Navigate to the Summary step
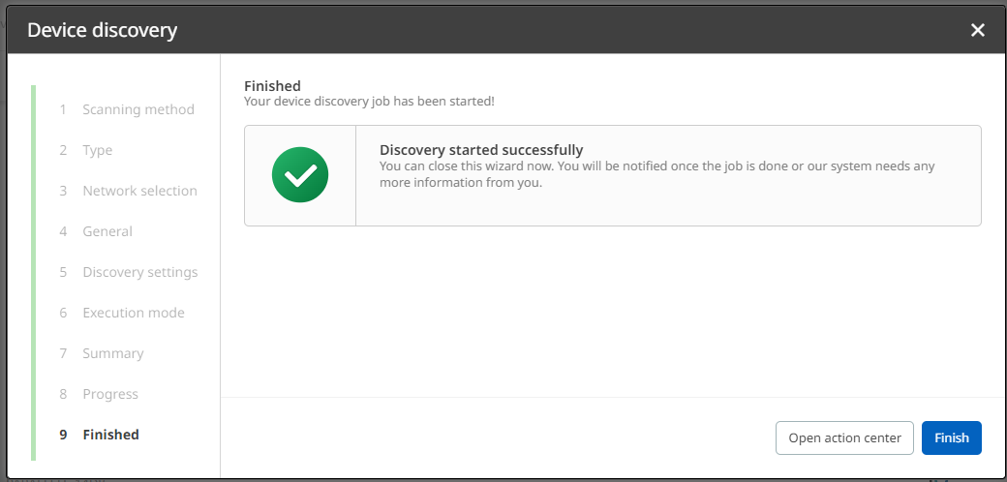Viewport: 1007px width, 482px height. [112, 353]
